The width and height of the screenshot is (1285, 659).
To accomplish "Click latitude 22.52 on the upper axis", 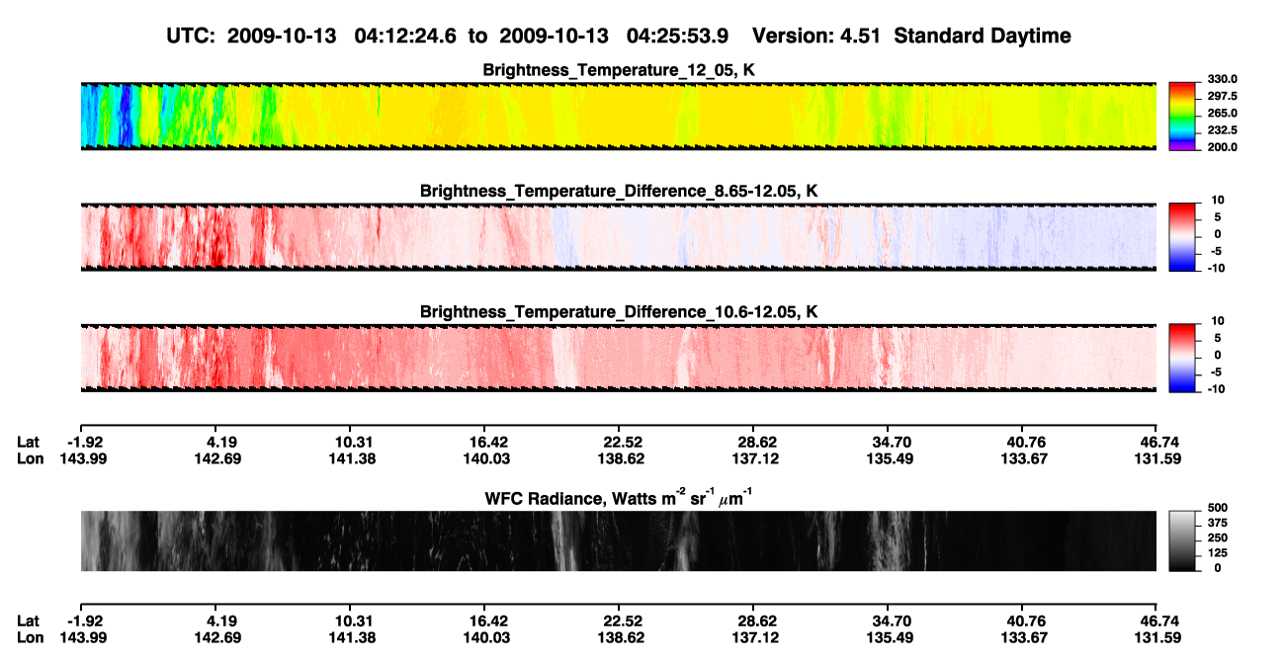I will pos(619,442).
